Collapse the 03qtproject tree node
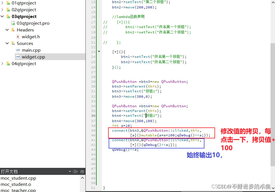The image size is (275, 192). click(x=2, y=16)
